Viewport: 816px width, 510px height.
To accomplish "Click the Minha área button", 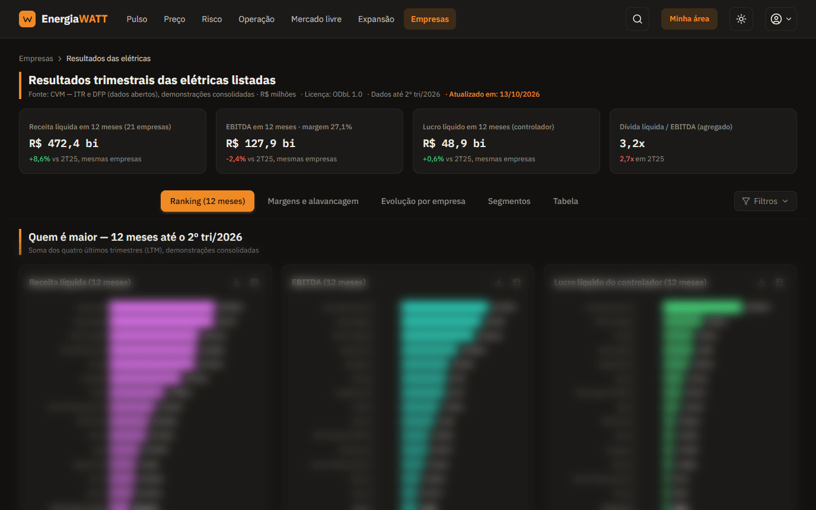I will 689,19.
